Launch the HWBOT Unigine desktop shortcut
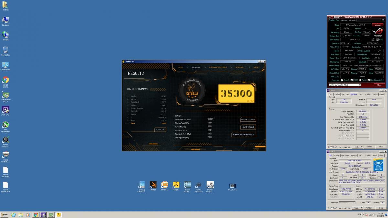The image size is (388, 218). (x=210, y=187)
